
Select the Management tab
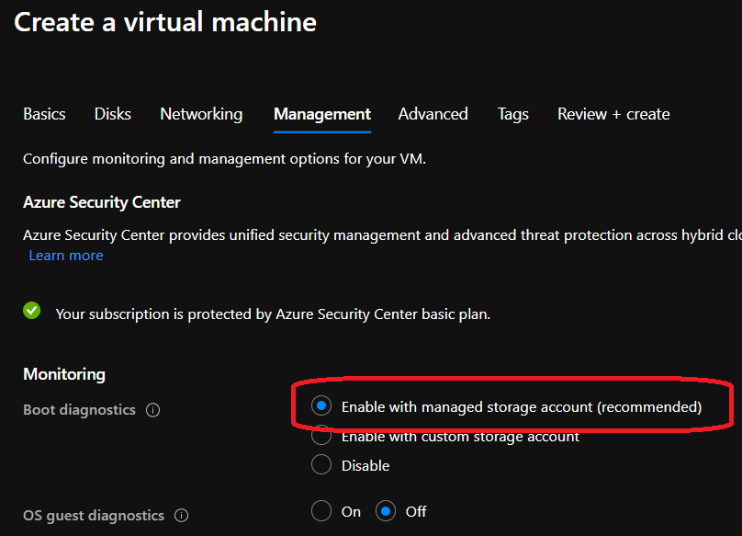[322, 114]
